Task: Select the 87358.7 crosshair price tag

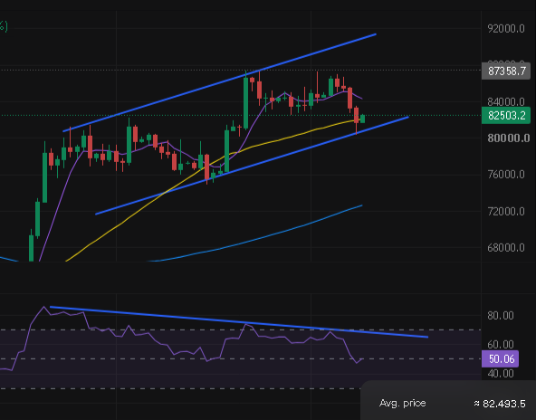Action: pos(506,72)
